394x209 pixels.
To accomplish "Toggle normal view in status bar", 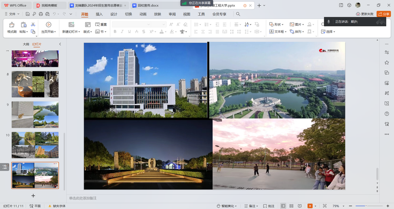I will pos(283,206).
